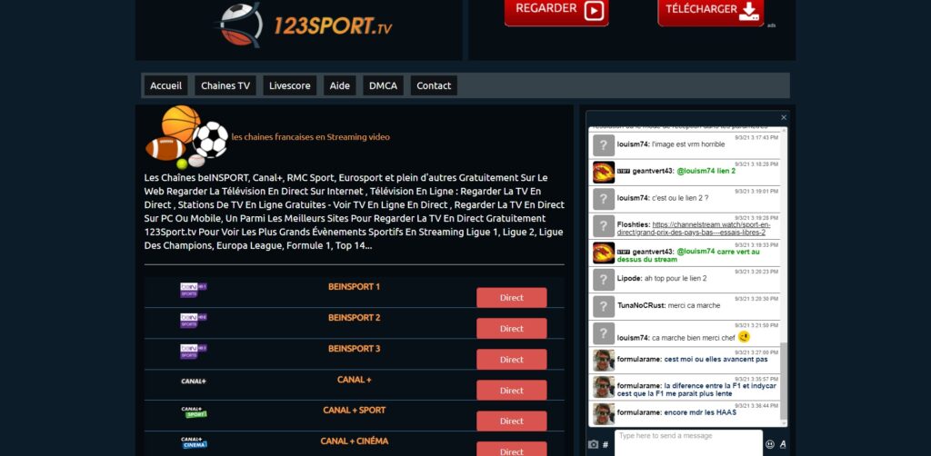
Task: Click the '@louism74 lien 2' message
Action: 706,171
